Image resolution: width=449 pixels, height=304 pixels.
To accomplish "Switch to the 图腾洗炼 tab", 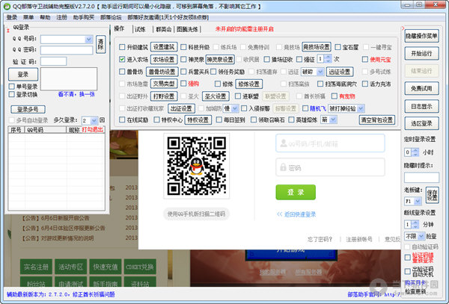I will point(187,29).
